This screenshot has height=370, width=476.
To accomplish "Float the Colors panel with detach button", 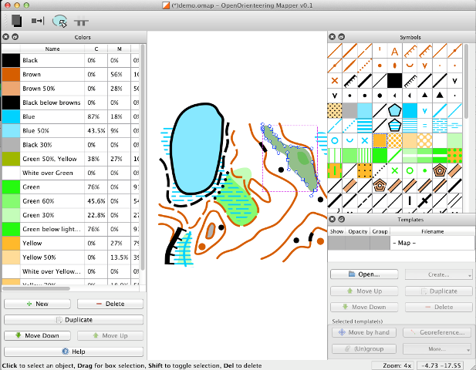I will tap(15, 37).
